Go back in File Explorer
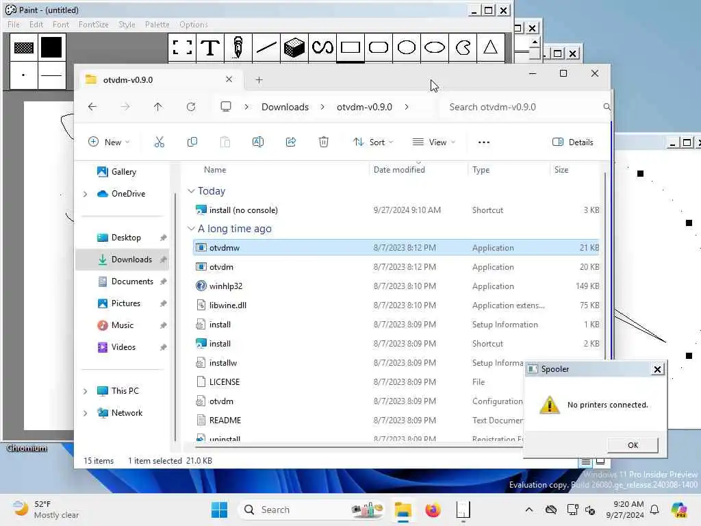 tap(92, 107)
